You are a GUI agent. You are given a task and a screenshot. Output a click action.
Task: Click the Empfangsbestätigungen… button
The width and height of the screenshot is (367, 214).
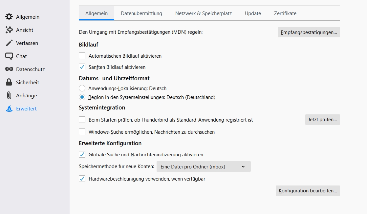[x=309, y=32]
